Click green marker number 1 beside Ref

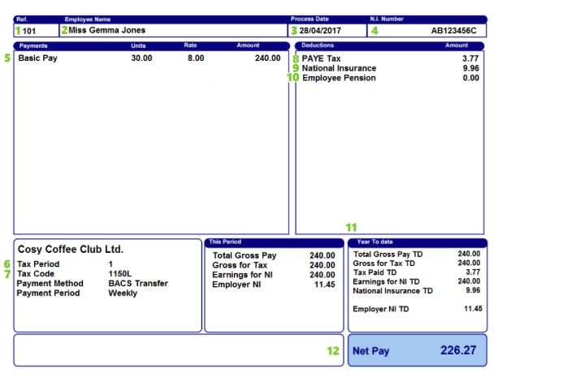tap(18, 31)
